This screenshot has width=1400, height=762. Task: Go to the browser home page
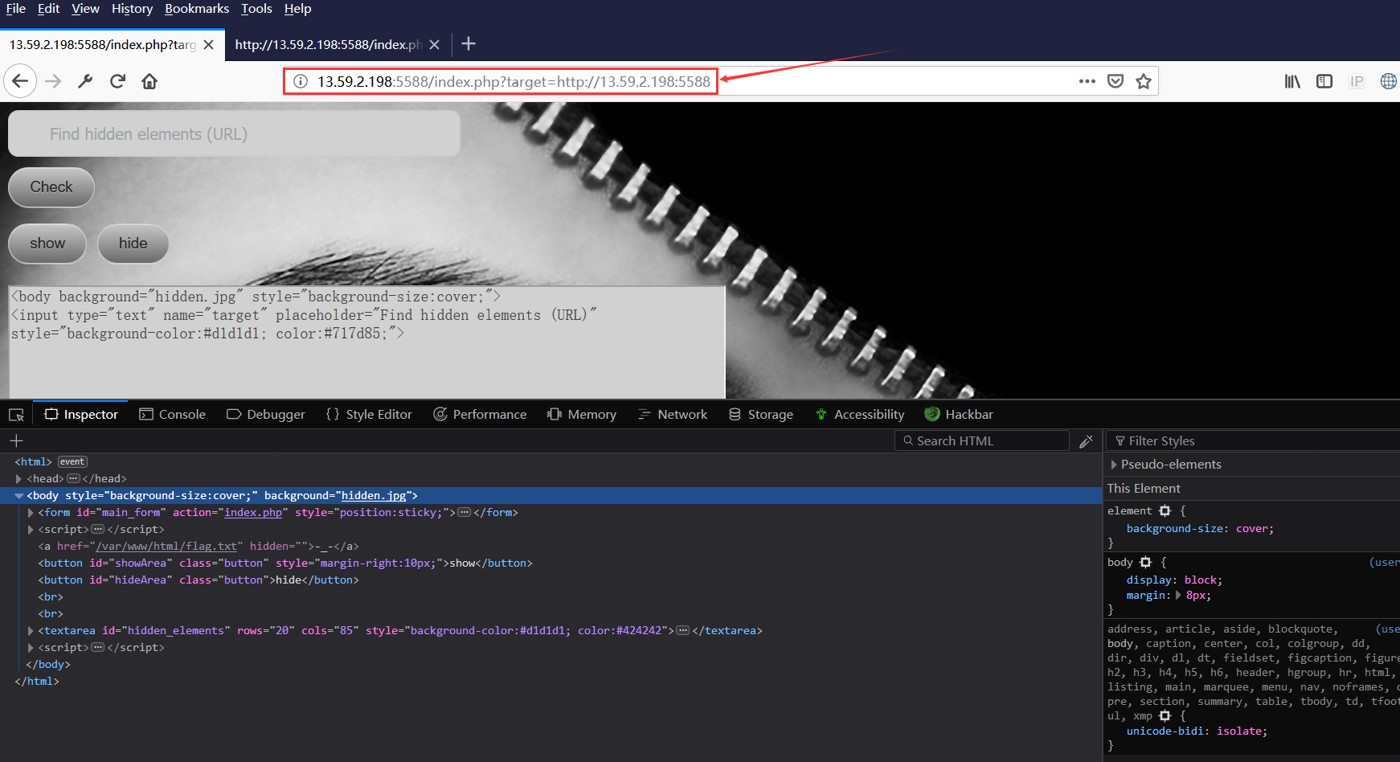pos(149,81)
